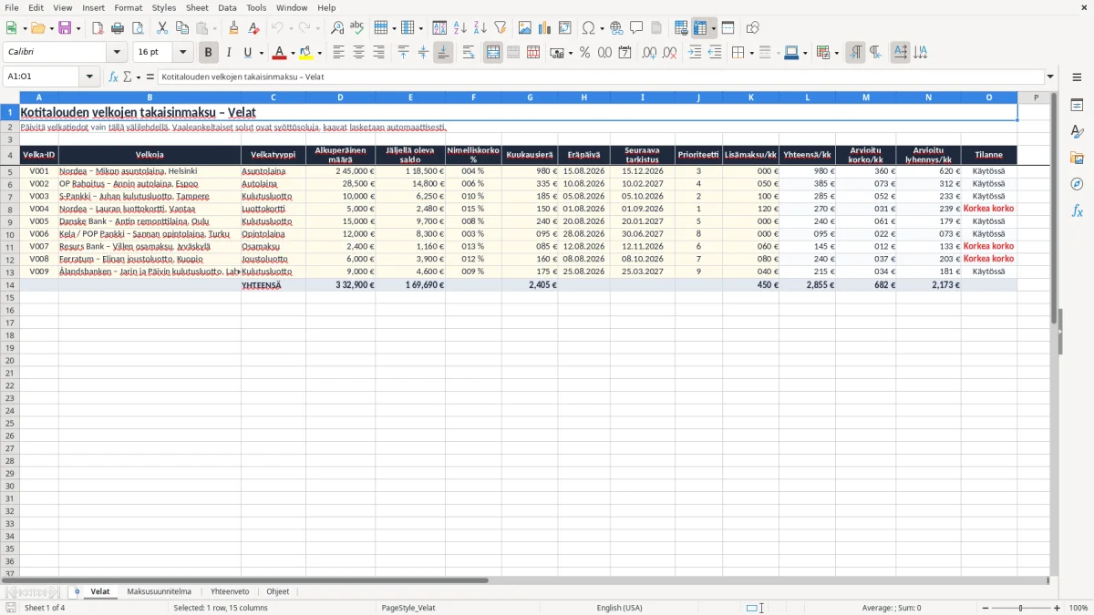Toggle Right-to-Left paragraph direction
Viewport: 1094px width, 615px height.
pos(875,53)
